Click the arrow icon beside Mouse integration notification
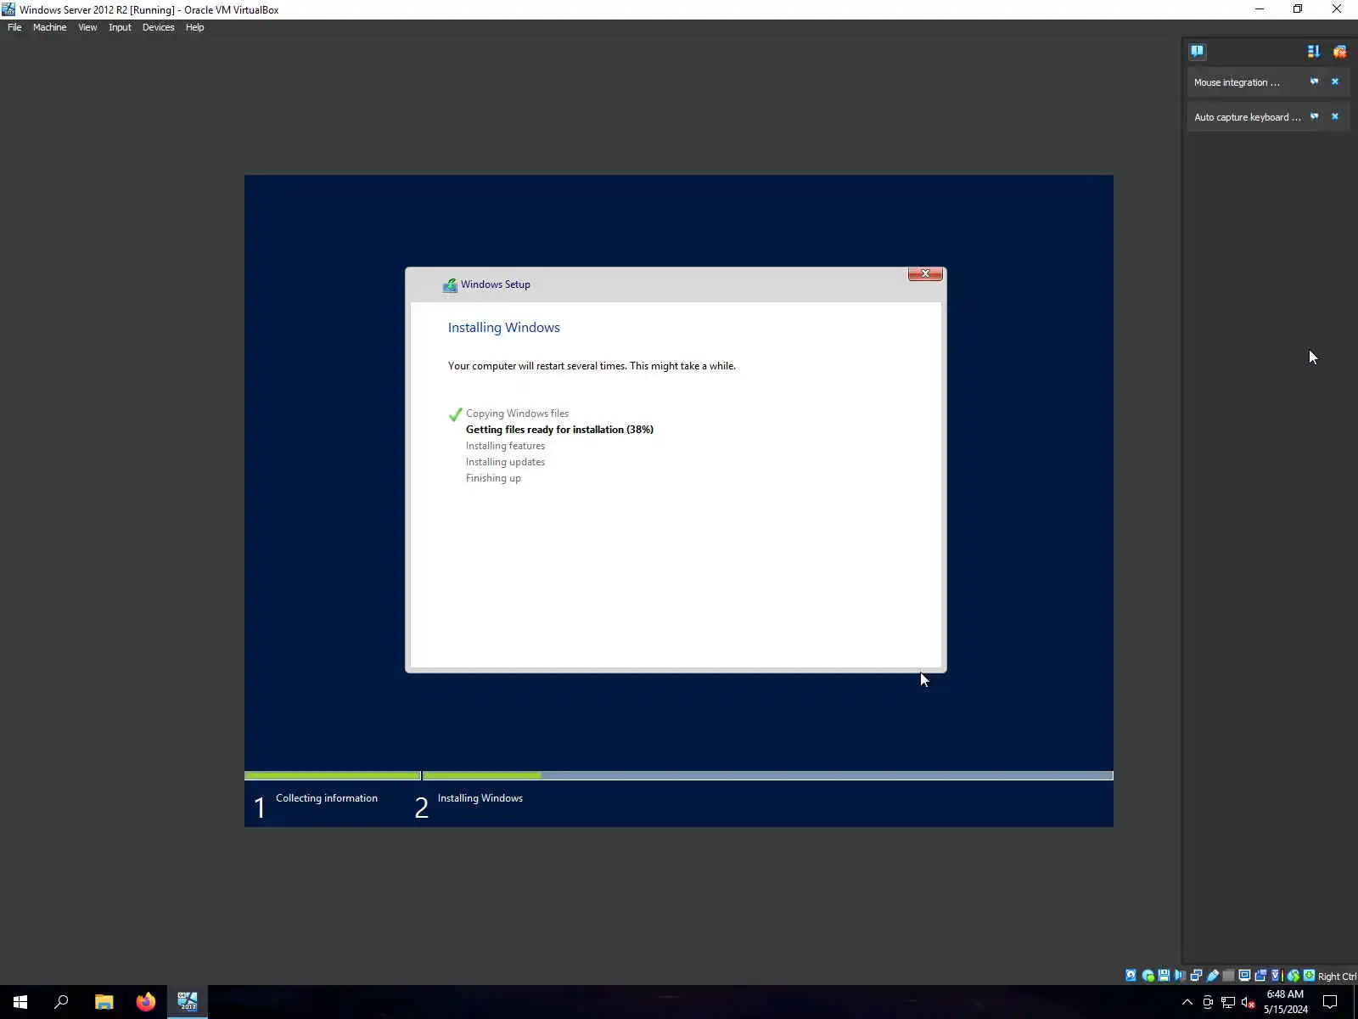The width and height of the screenshot is (1358, 1019). coord(1314,82)
